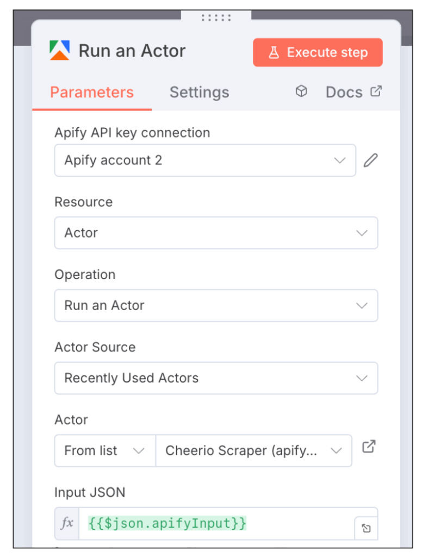
Task: Open the Actor Source dropdown
Action: tap(216, 378)
